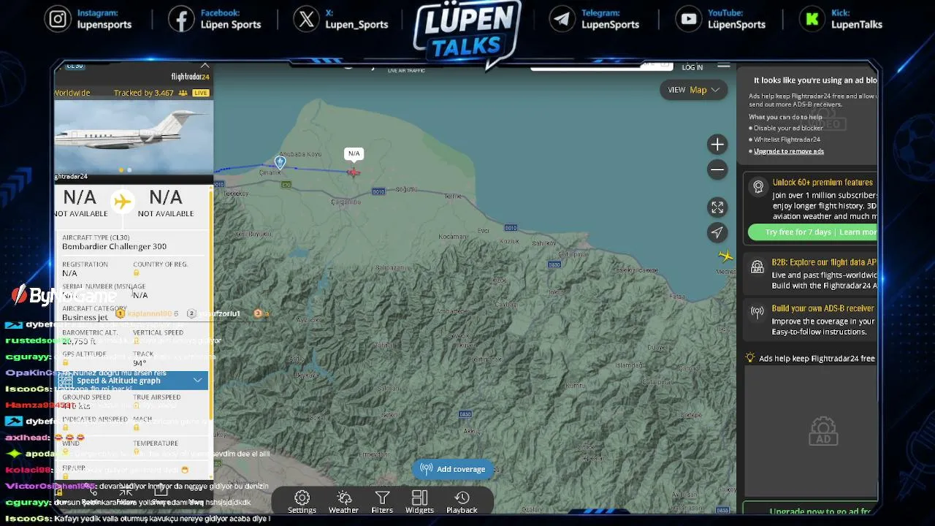Open Playback mode

click(462, 502)
